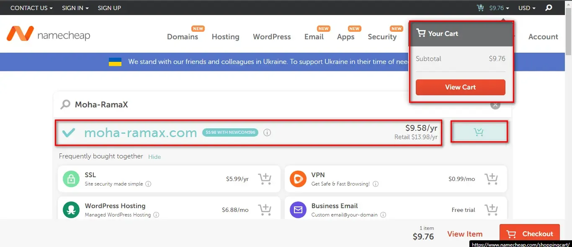The width and height of the screenshot is (572, 247).
Task: Go to the Namecheap logo homepage
Action: pyautogui.click(x=49, y=34)
